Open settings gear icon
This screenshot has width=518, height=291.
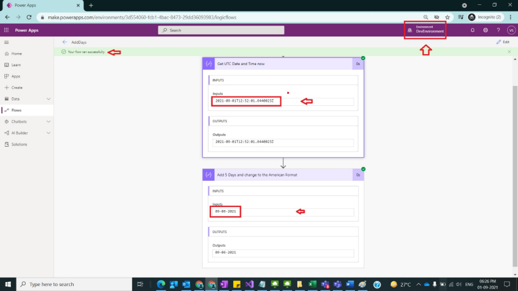pos(485,30)
